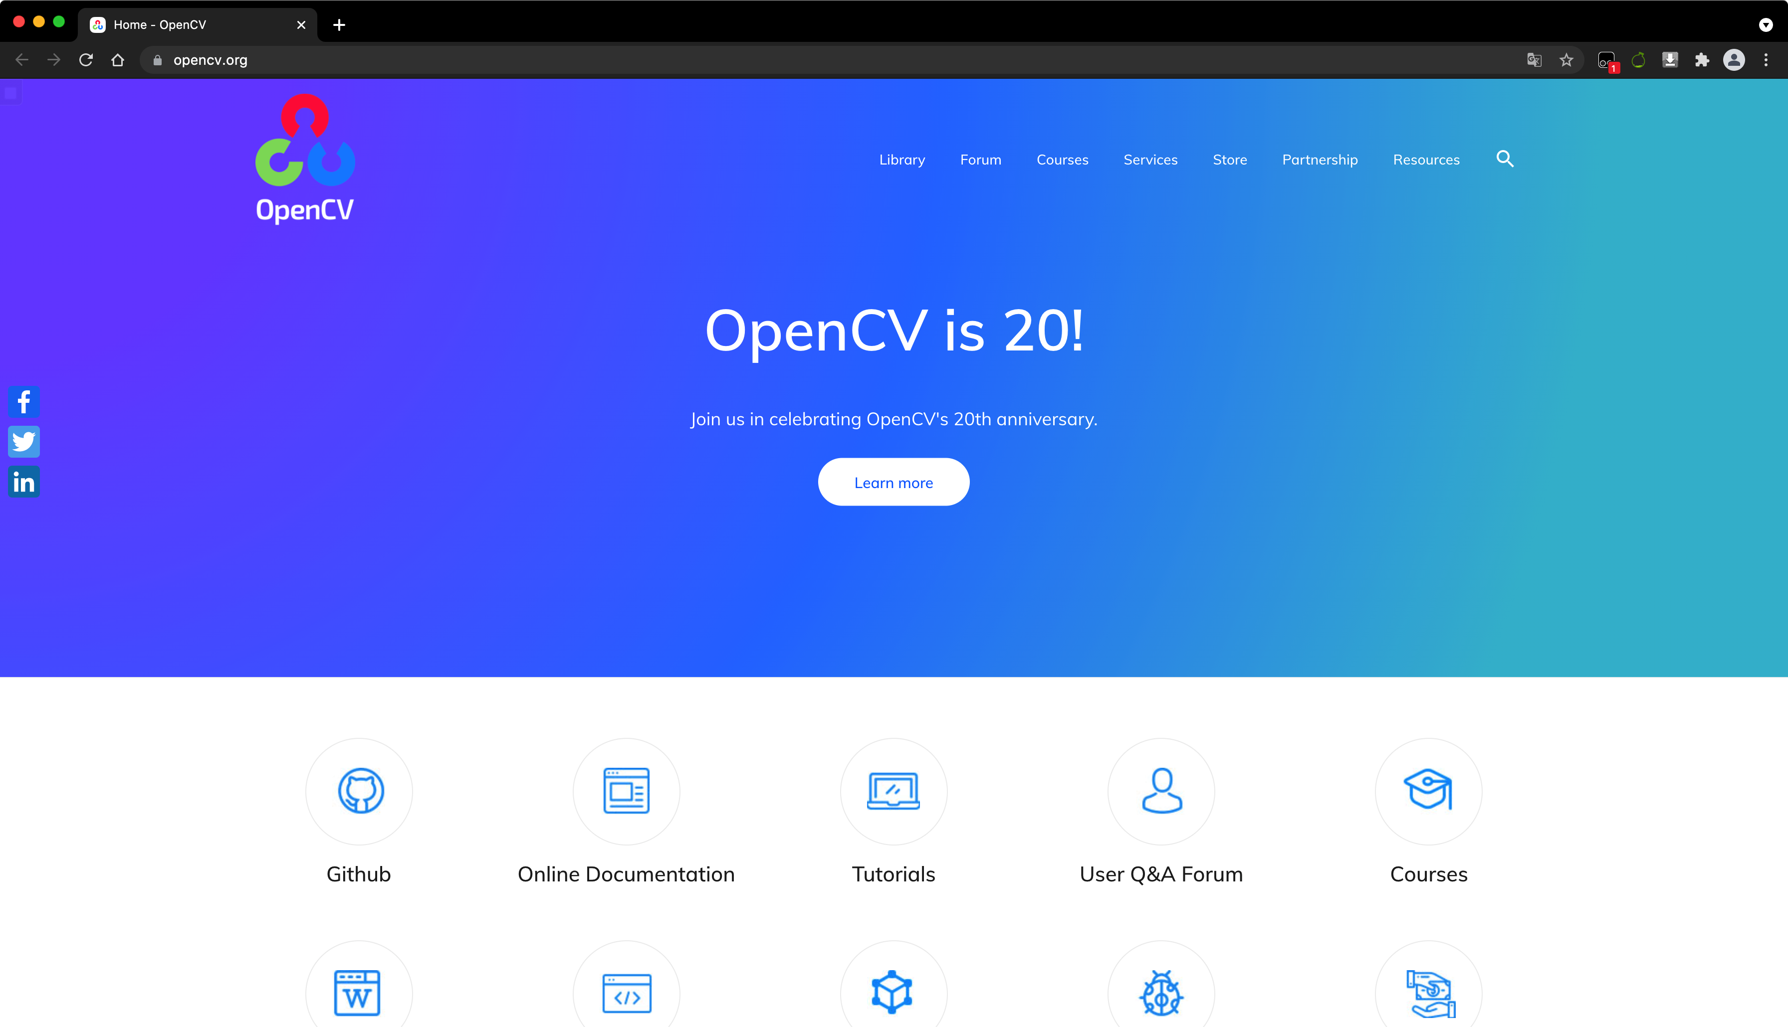This screenshot has width=1788, height=1027.
Task: Open the Library menu item
Action: coord(901,160)
